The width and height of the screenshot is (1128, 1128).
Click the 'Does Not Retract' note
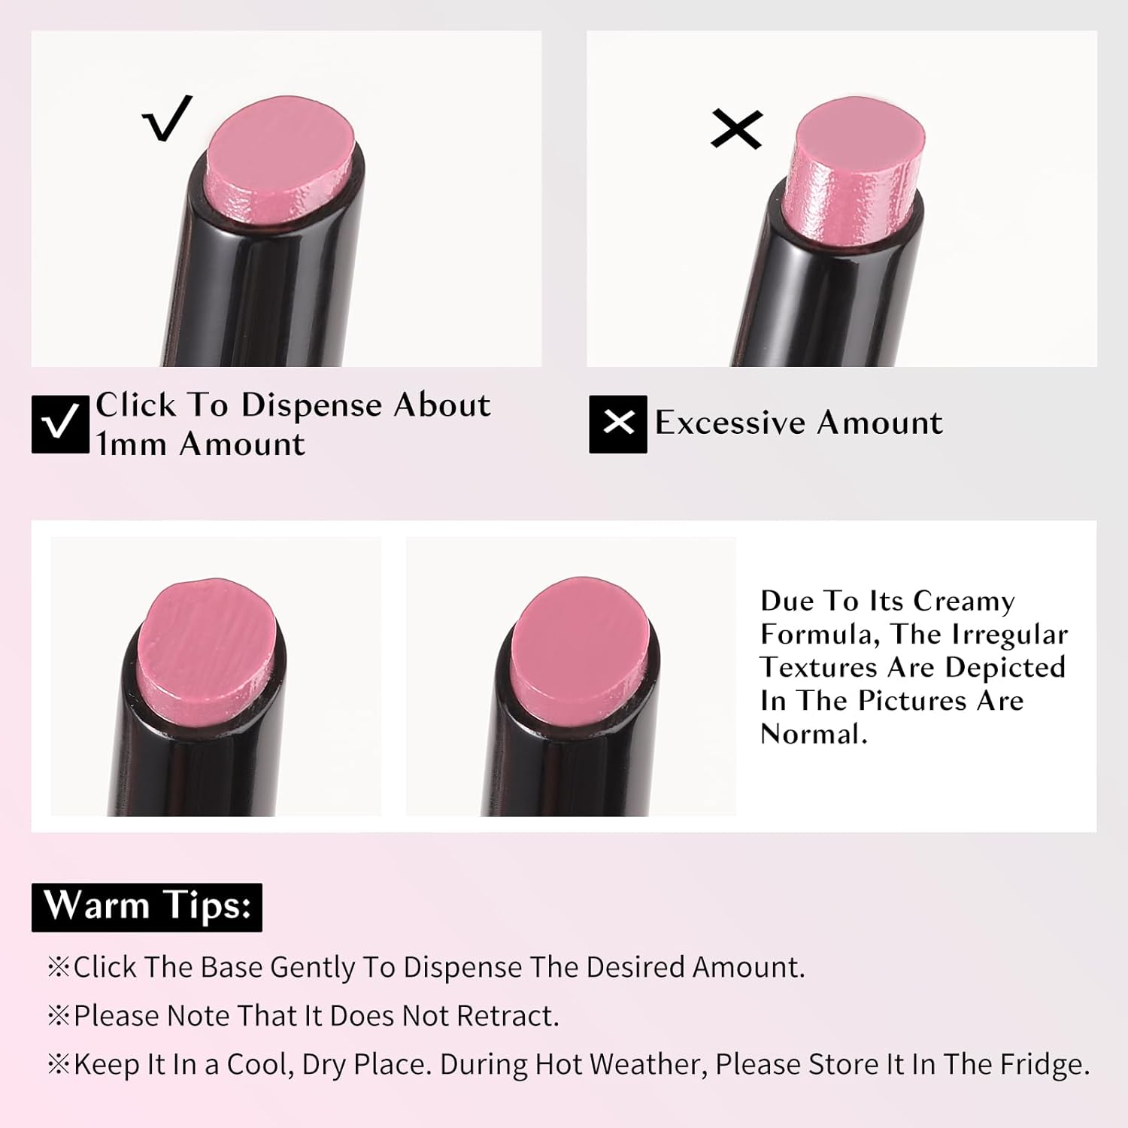(303, 1016)
